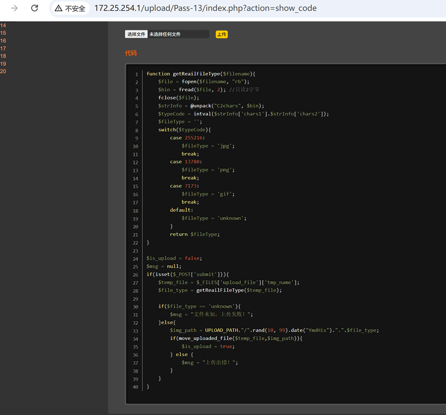Screen dimensions: 446x415
Task: Click the $typeCode = intval line
Action: pos(243,114)
